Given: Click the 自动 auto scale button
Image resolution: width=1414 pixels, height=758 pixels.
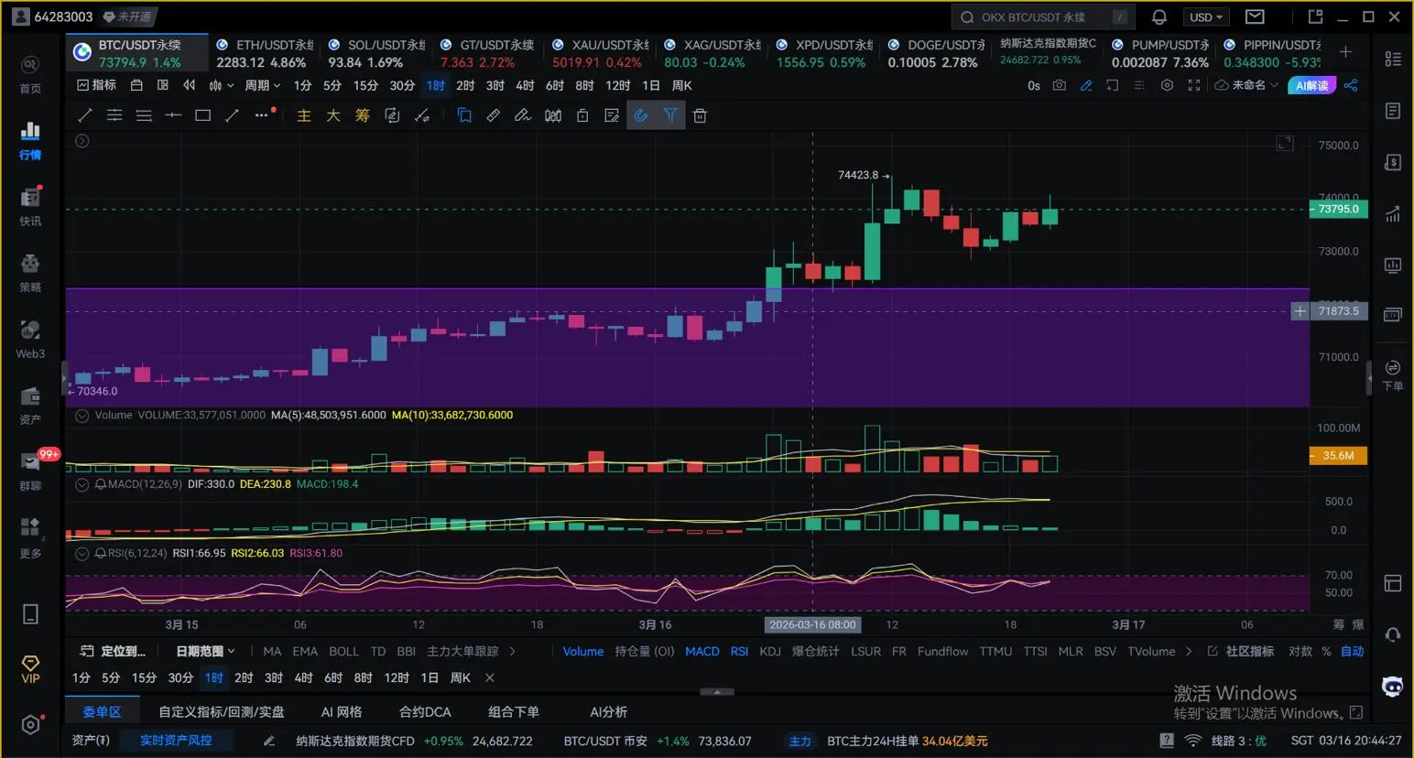Looking at the screenshot, I should click(1353, 651).
